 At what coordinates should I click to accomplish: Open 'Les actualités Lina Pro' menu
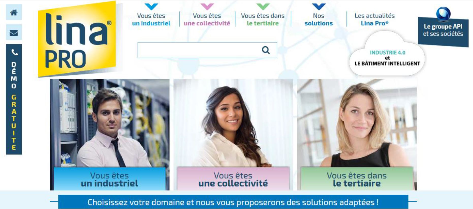click(374, 20)
